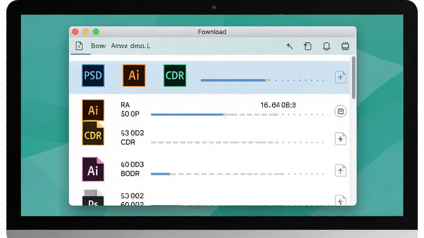Click the "16.64 0B:3" value

[278, 105]
